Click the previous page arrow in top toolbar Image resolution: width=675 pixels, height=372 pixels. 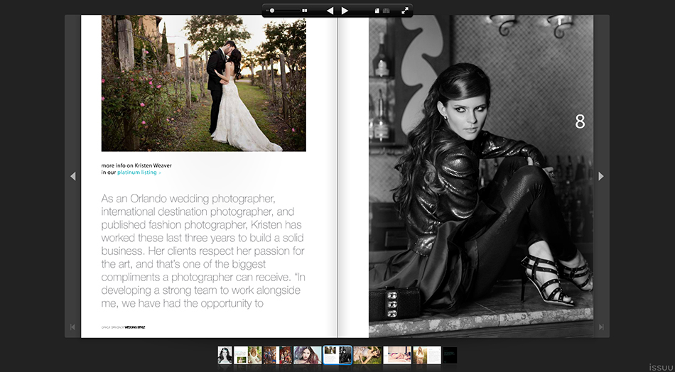pos(330,11)
